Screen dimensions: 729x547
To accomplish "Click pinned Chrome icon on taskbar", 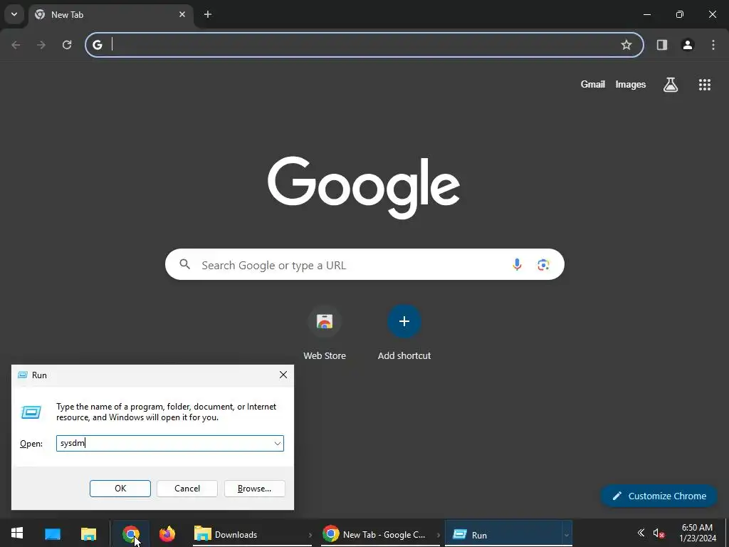I will [x=131, y=534].
